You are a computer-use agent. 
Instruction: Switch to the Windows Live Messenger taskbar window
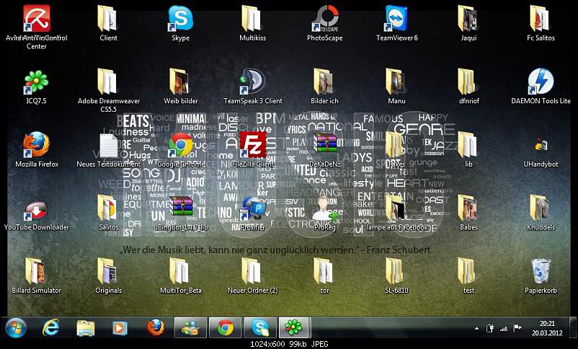coord(190,327)
